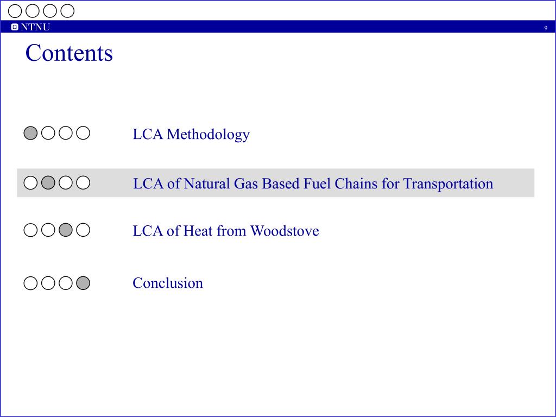This screenshot has width=556, height=417.
Task: Jump to the Conclusion section
Action: pos(168,283)
